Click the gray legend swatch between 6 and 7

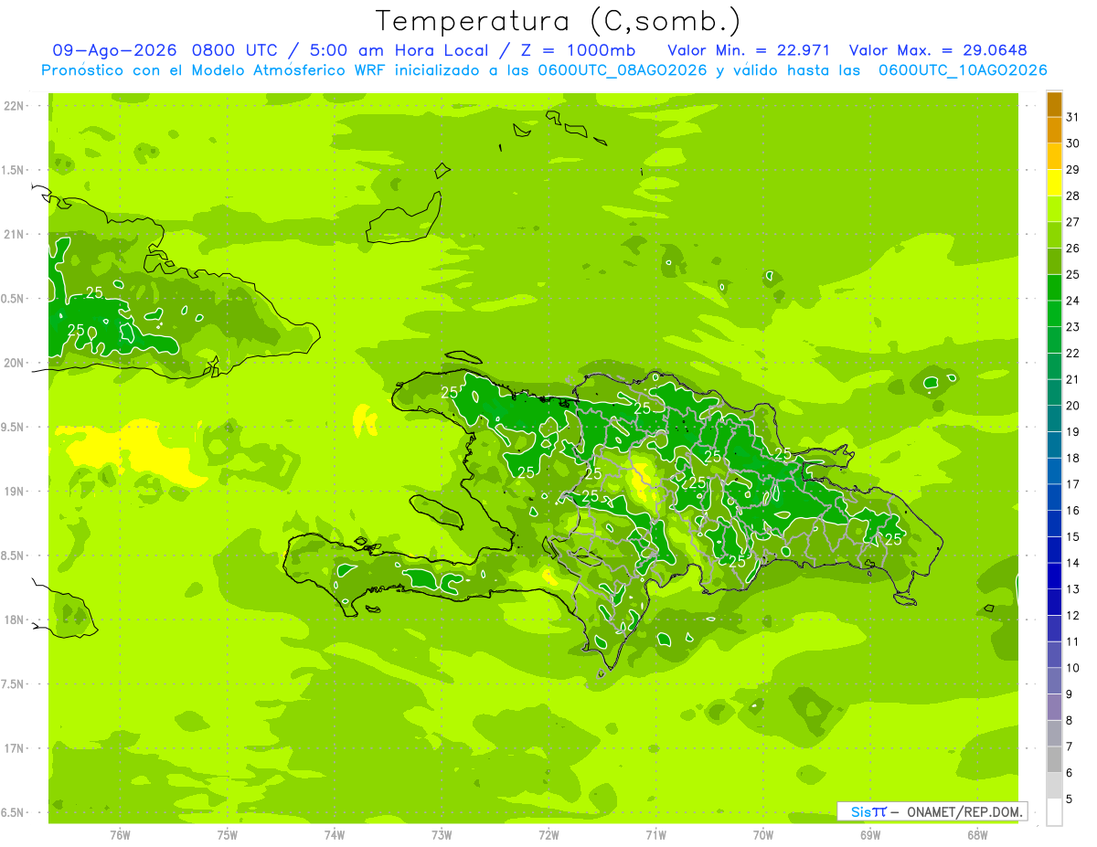1054,760
